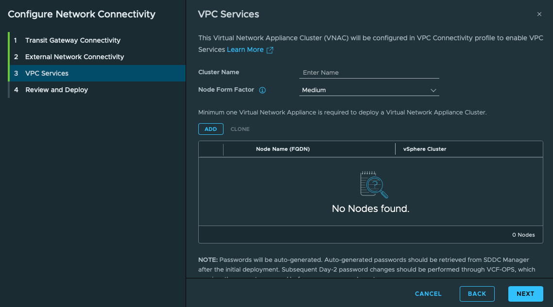Image resolution: width=553 pixels, height=307 pixels.
Task: Cancel the network connectivity wizard
Action: pyautogui.click(x=428, y=293)
